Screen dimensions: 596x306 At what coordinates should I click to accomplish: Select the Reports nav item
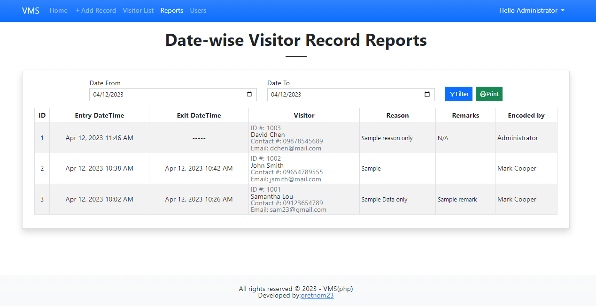pos(171,10)
